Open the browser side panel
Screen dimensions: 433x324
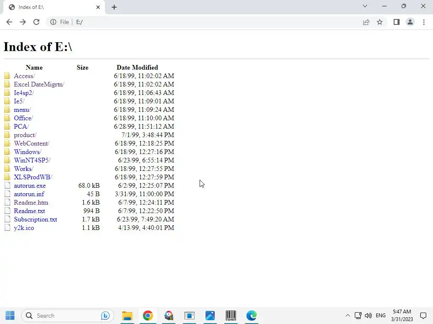397,22
